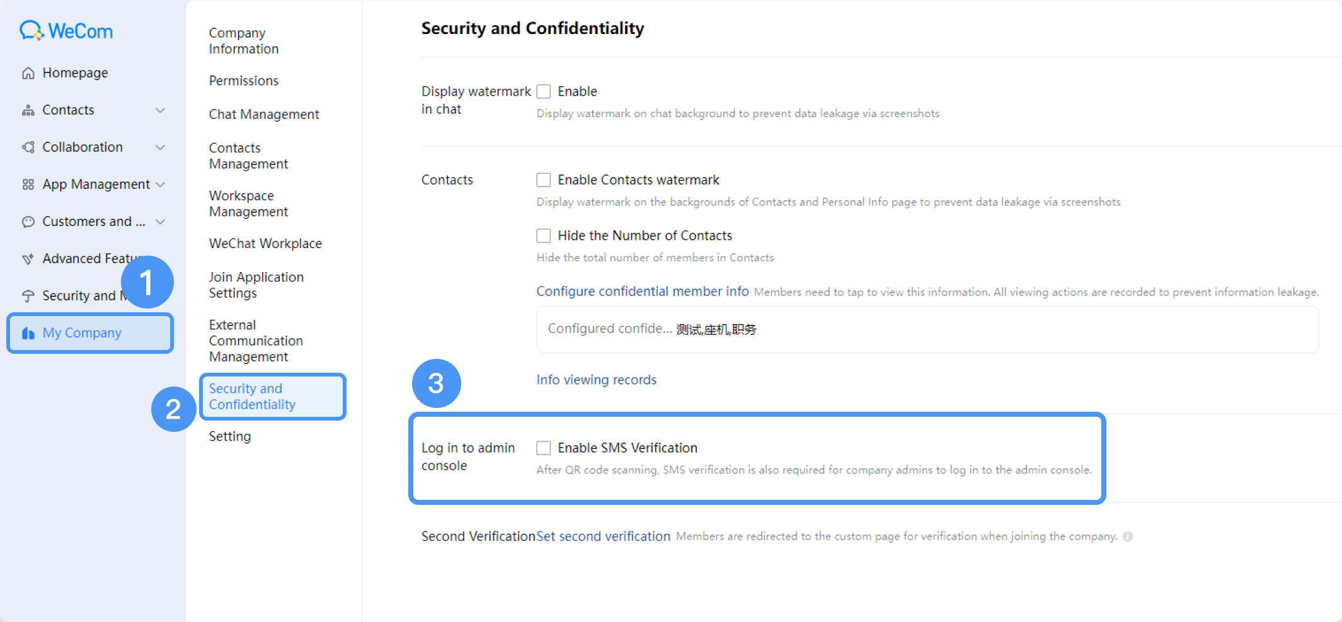Image resolution: width=1342 pixels, height=622 pixels.
Task: Click the Collaboration sidebar icon
Action: 28,147
